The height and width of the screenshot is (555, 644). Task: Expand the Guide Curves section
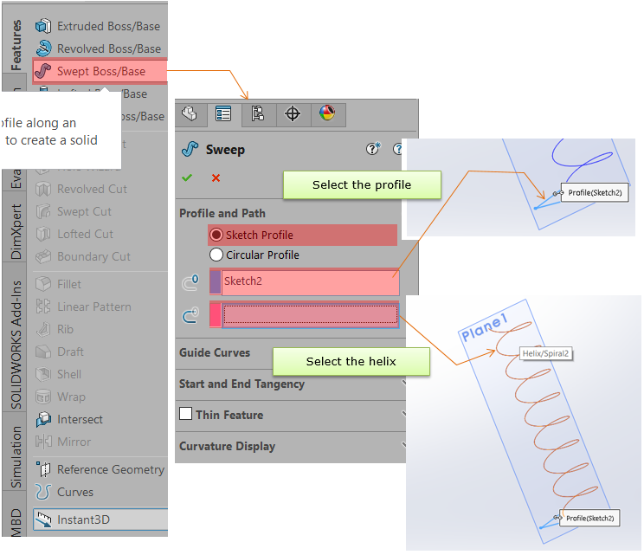click(x=215, y=353)
